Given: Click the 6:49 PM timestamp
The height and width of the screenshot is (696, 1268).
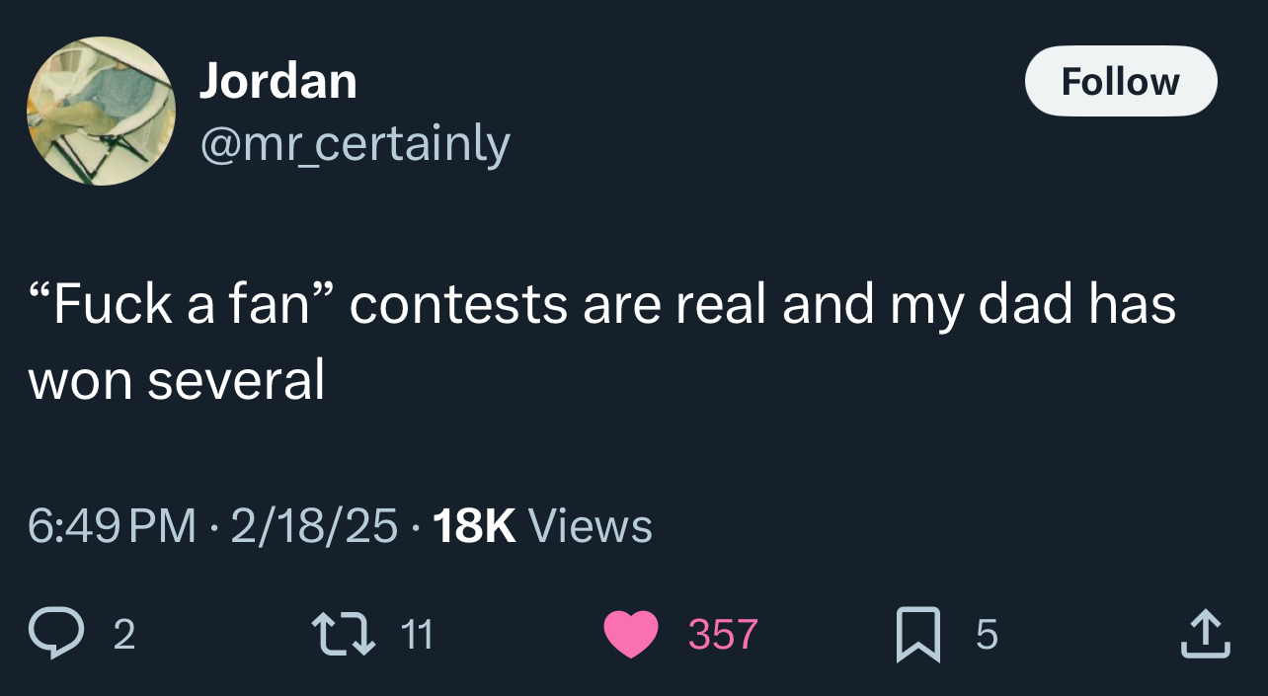Looking at the screenshot, I should (x=112, y=525).
